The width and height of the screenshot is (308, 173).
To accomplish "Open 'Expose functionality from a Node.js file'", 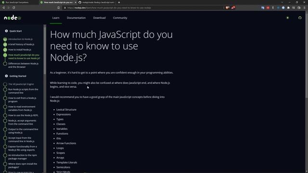I will pos(23,148).
